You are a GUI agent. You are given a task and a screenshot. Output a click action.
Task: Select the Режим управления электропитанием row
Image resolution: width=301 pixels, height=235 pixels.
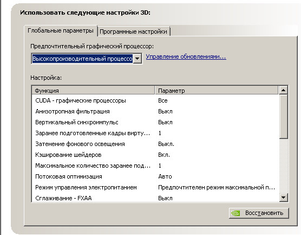(x=155, y=187)
